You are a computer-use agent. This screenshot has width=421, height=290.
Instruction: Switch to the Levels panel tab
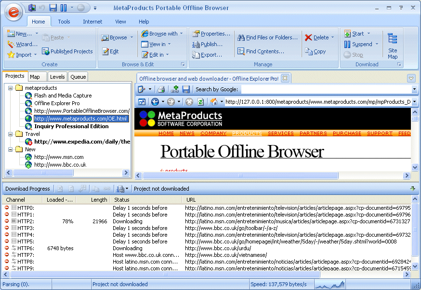[x=57, y=77]
